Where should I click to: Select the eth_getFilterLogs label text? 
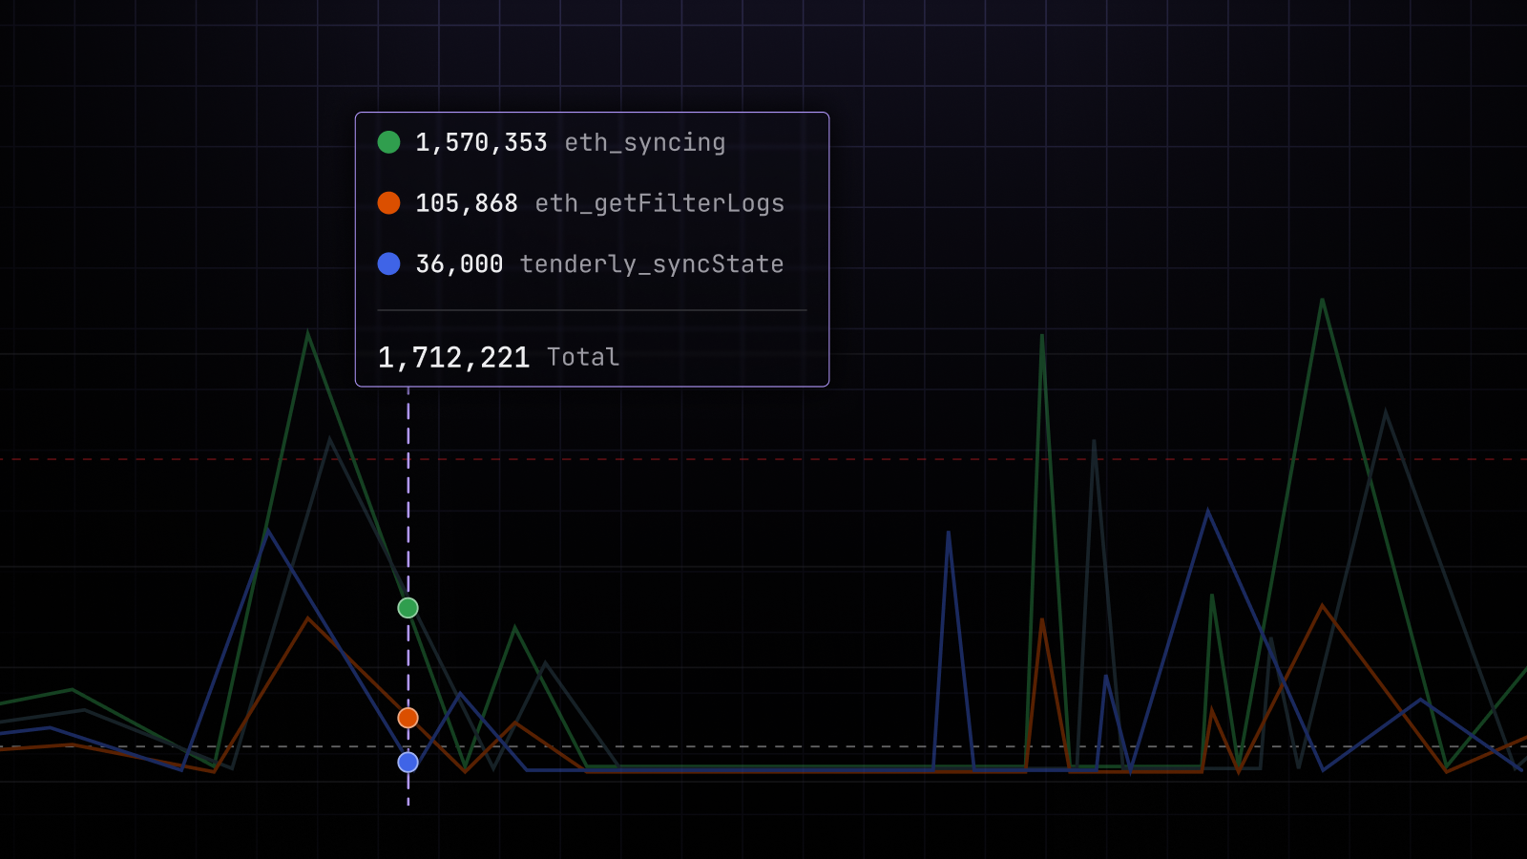point(659,203)
